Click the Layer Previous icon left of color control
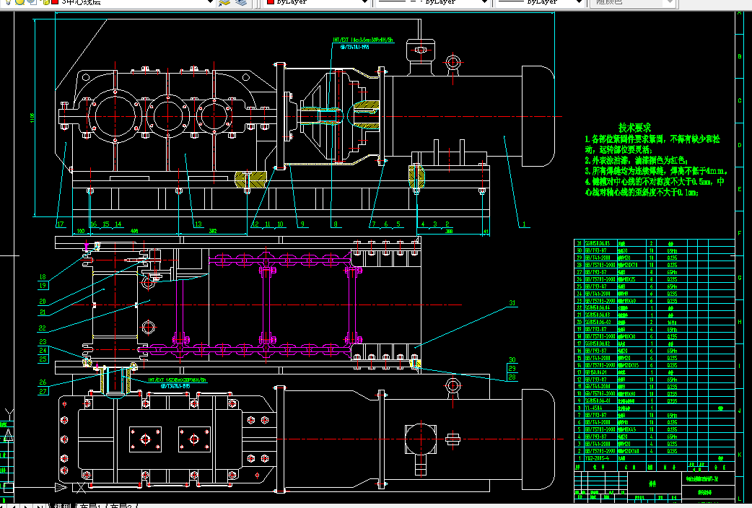 tap(241, 2)
